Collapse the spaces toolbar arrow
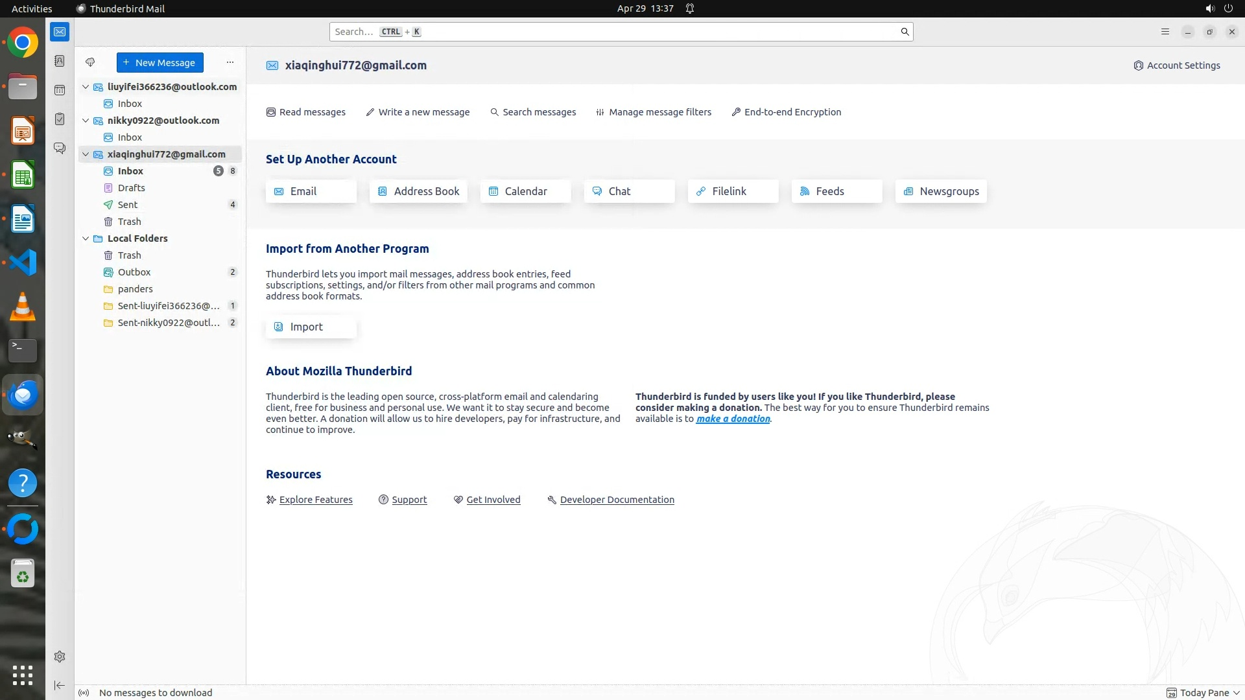 [60, 685]
